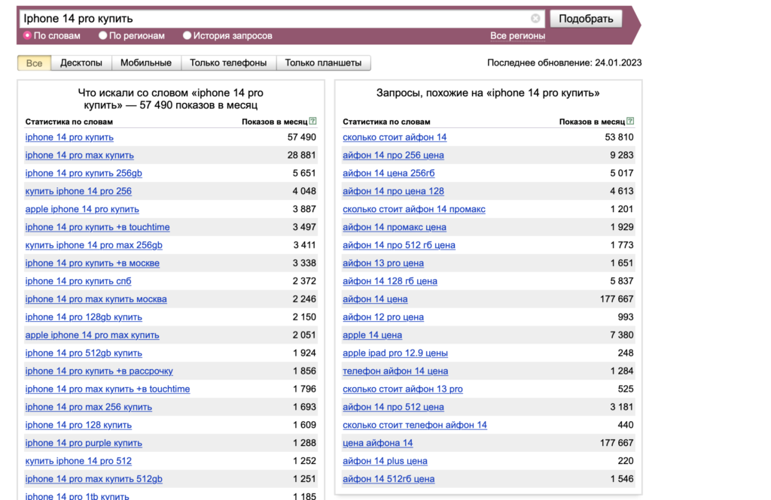The height and width of the screenshot is (500, 771).
Task: Open 'айфон 14 plus цена' link
Action: (x=385, y=461)
